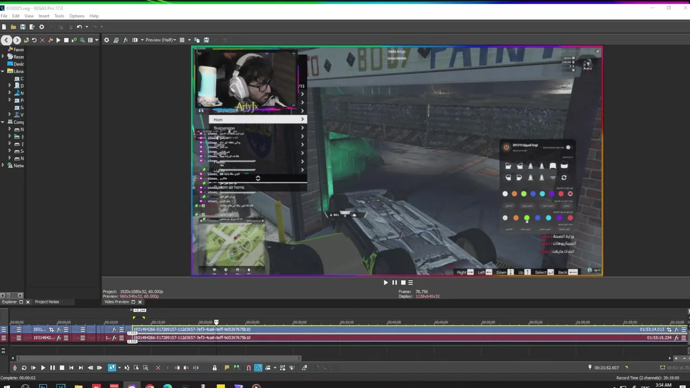Image resolution: width=690 pixels, height=388 pixels.
Task: Toggle Loop Playback in transport bar
Action: tap(24, 368)
